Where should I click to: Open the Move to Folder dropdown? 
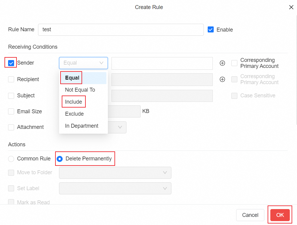click(x=115, y=173)
